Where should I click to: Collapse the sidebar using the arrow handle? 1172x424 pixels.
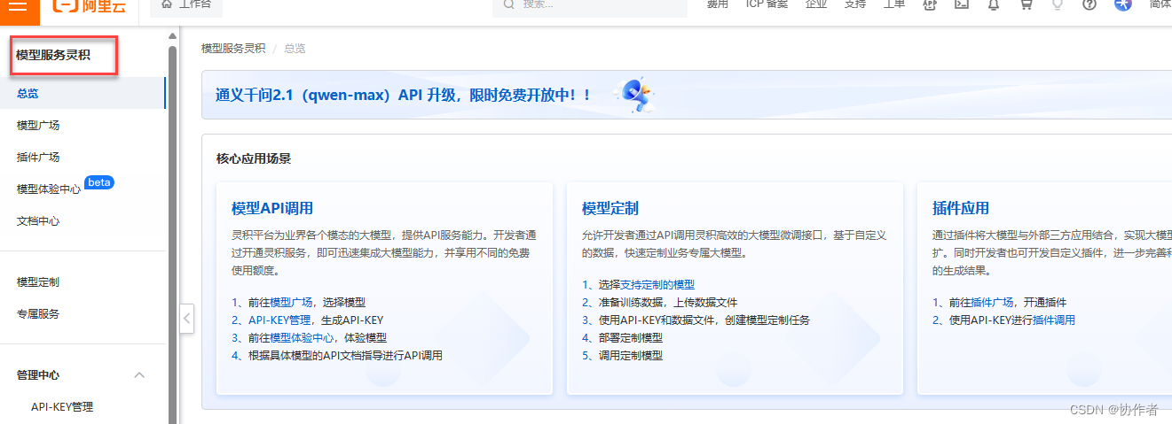tap(186, 318)
